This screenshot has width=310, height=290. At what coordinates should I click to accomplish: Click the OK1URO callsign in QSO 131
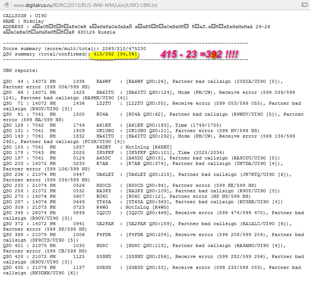click(x=105, y=131)
